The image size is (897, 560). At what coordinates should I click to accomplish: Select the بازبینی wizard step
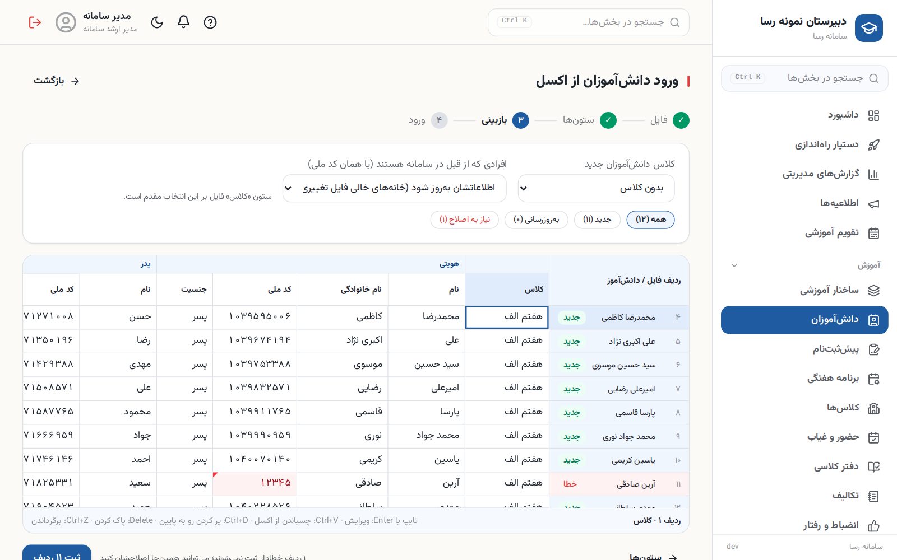[505, 120]
